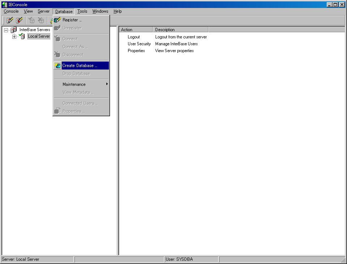The height and width of the screenshot is (264, 347).
Task: Click the Action column header
Action: (135, 30)
